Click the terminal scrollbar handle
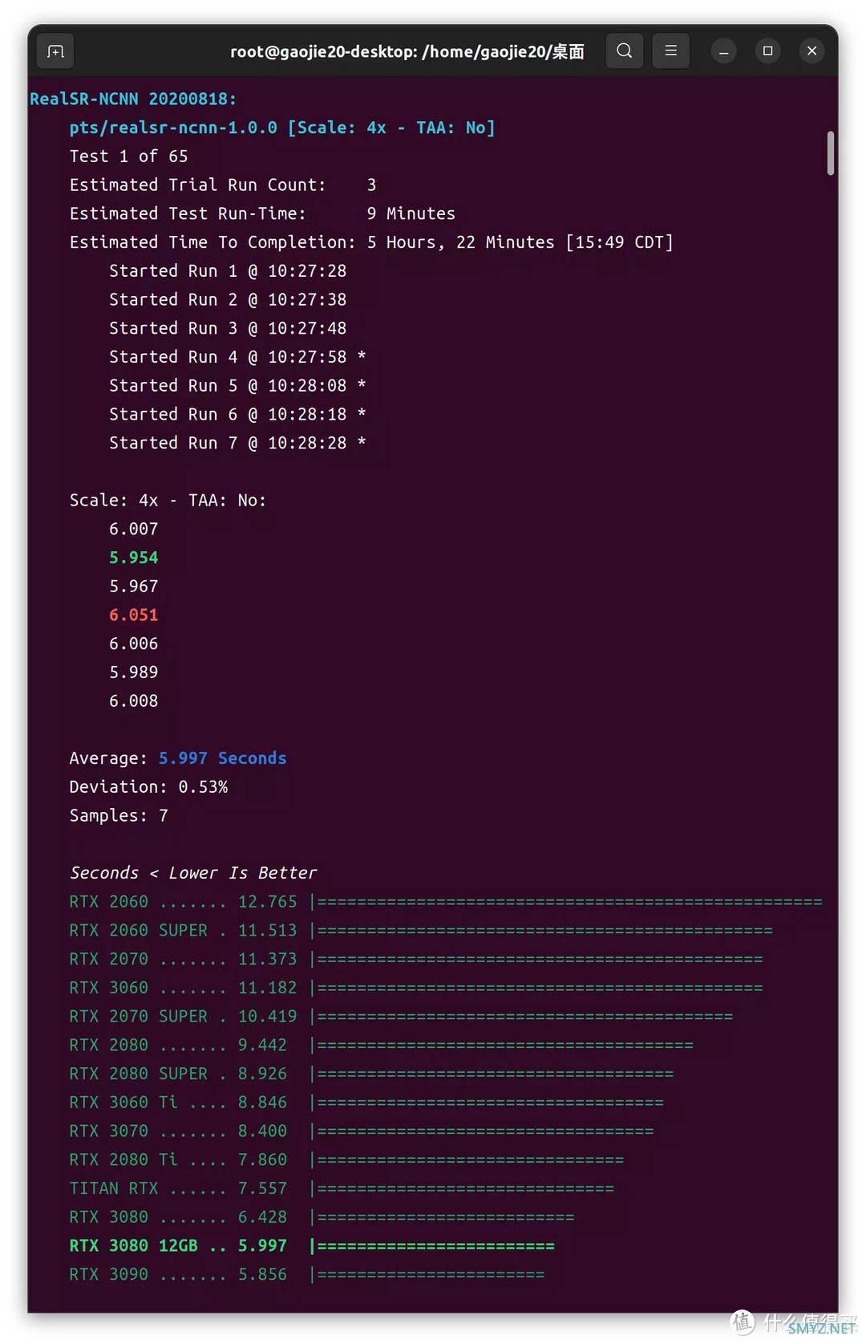The height and width of the screenshot is (1344, 866). pyautogui.click(x=831, y=152)
